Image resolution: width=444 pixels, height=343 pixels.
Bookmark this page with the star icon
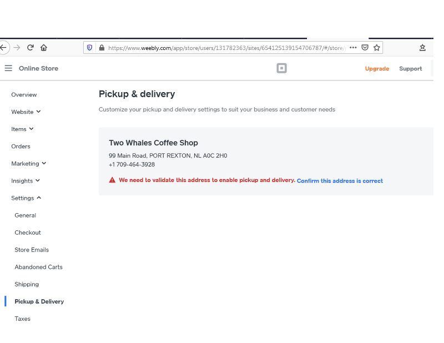(x=377, y=48)
